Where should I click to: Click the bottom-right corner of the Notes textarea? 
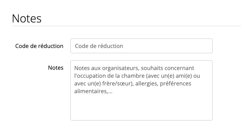click(x=211, y=118)
